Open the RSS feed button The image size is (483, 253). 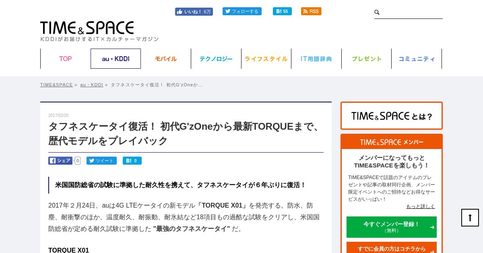tap(311, 11)
